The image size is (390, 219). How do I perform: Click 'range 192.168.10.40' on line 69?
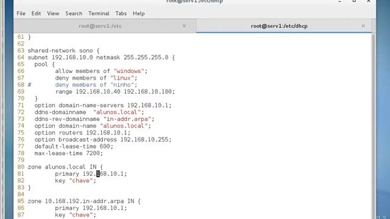[x=88, y=92]
